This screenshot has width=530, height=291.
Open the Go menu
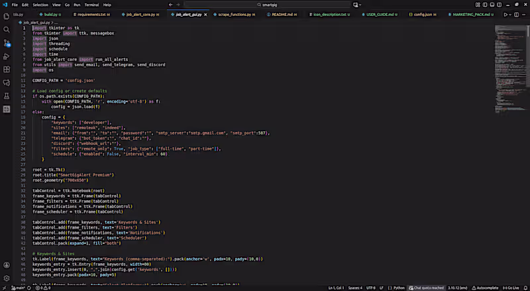pyautogui.click(x=68, y=5)
